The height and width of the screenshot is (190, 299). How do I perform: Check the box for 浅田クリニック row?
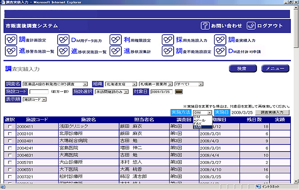pyautogui.click(x=10, y=127)
